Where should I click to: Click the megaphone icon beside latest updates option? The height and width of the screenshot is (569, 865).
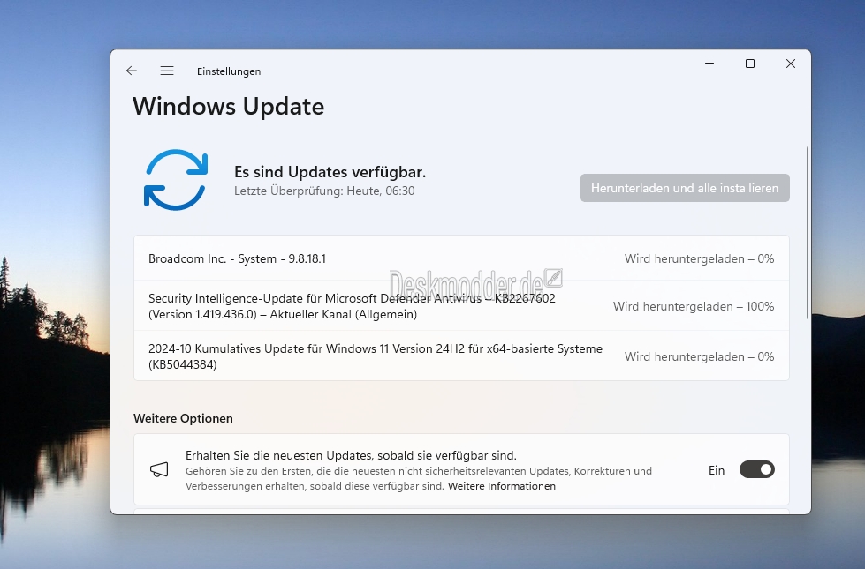(x=159, y=470)
